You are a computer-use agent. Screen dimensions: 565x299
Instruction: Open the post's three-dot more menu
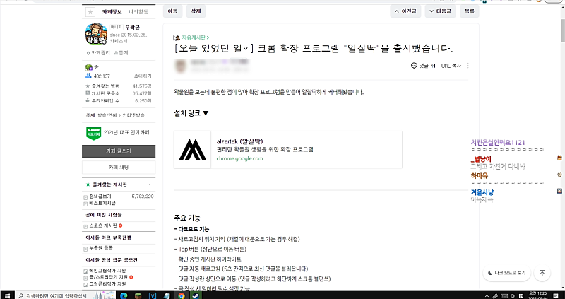coord(468,66)
